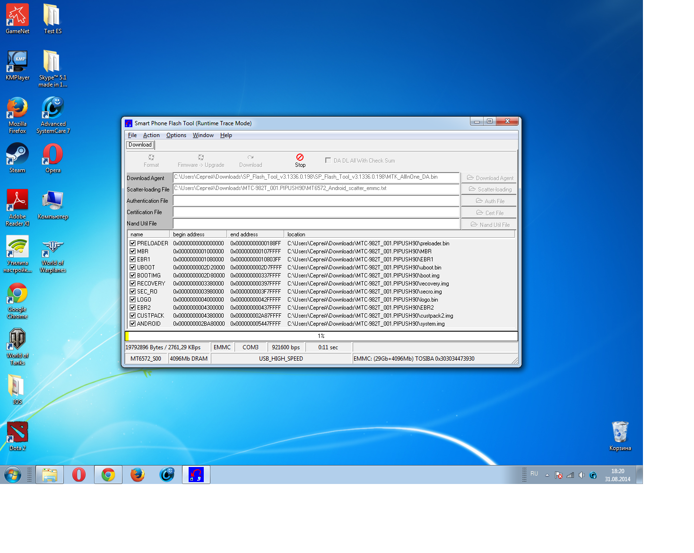This screenshot has height=553, width=694.
Task: Click the Auth File button
Action: (x=489, y=201)
